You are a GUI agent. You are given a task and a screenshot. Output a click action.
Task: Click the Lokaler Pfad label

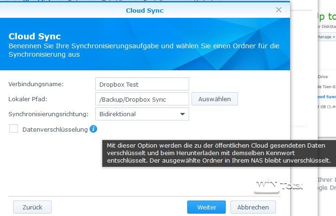point(28,99)
